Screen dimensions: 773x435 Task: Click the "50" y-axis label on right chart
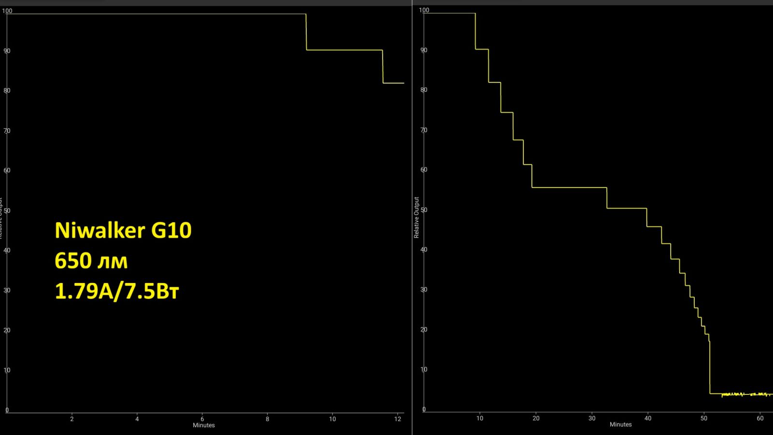(424, 210)
